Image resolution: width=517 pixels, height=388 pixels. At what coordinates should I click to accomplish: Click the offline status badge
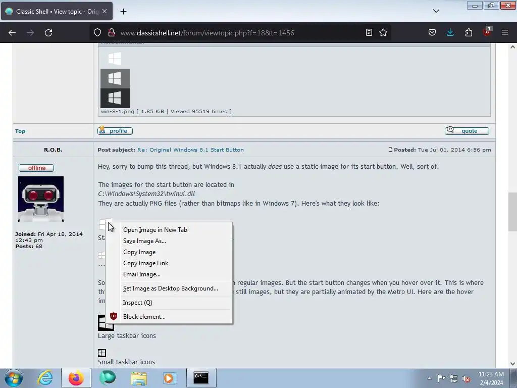pyautogui.click(x=36, y=168)
